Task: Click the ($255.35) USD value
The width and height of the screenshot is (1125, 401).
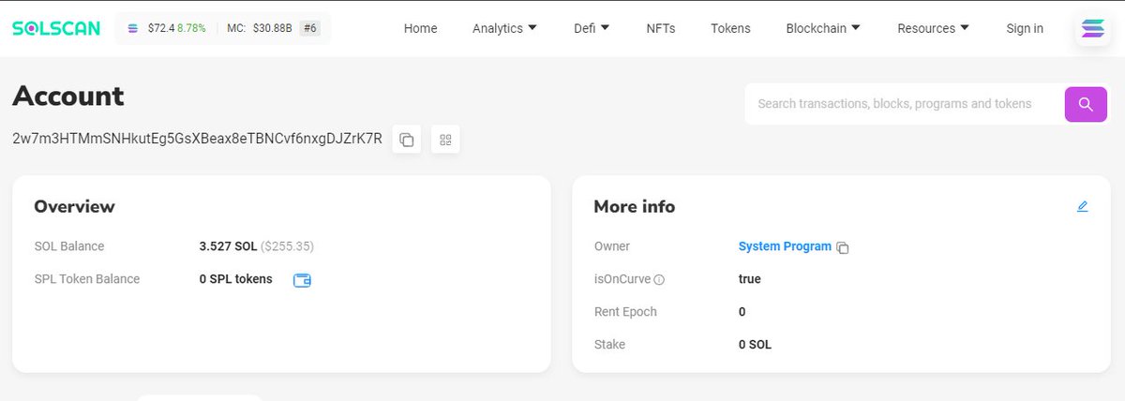Action: pos(287,246)
